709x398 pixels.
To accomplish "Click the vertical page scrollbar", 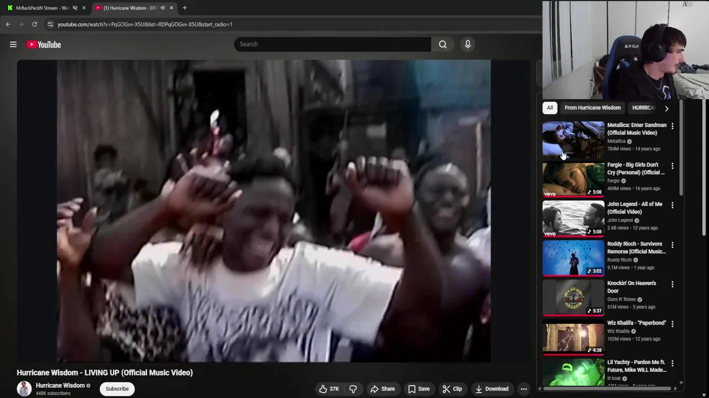I will (705, 169).
